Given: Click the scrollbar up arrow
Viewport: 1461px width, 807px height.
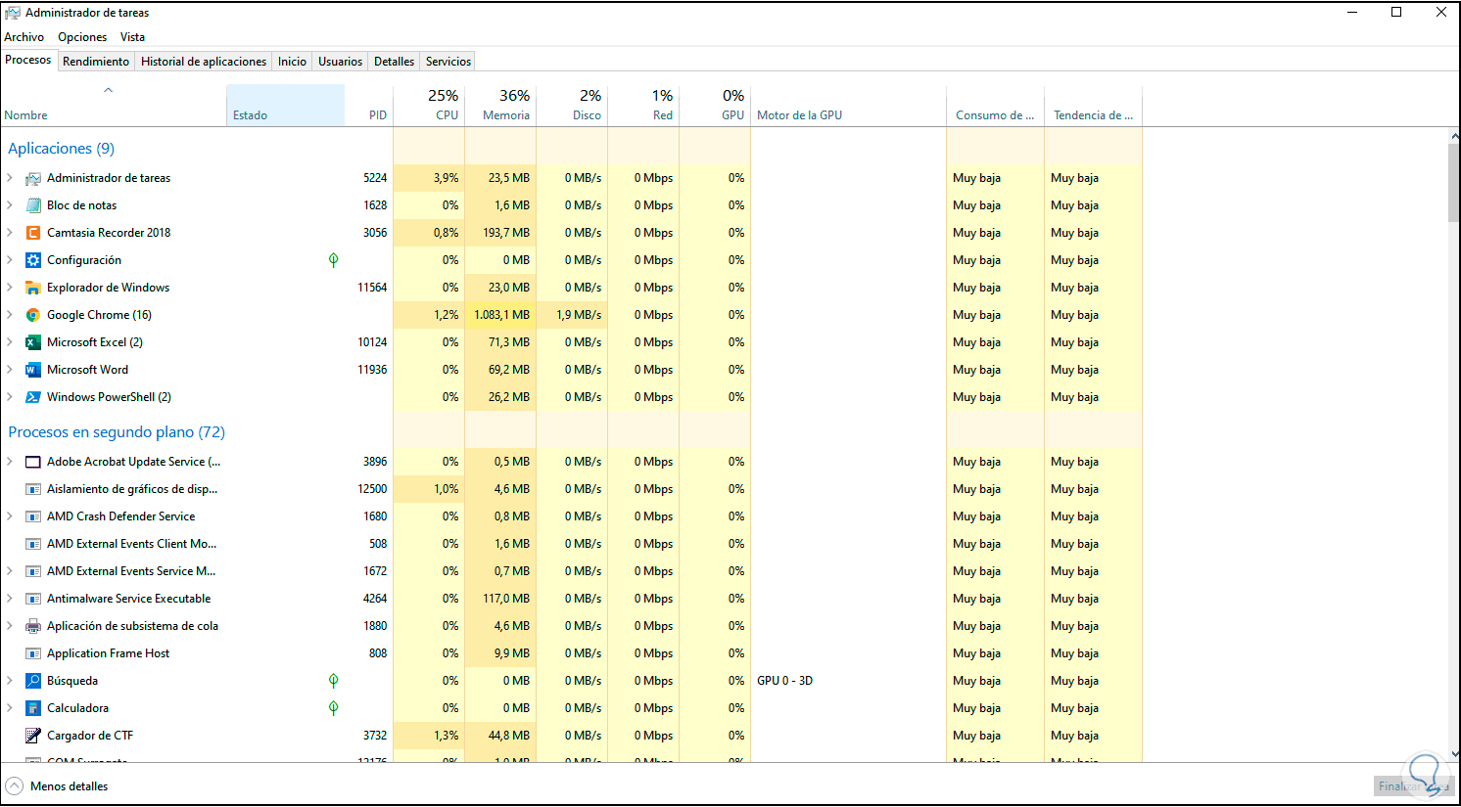Looking at the screenshot, I should [x=1454, y=136].
